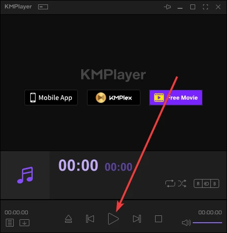Toggle repeat mode
227x233 pixels.
point(170,183)
